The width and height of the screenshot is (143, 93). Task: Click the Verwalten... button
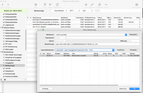point(134,50)
